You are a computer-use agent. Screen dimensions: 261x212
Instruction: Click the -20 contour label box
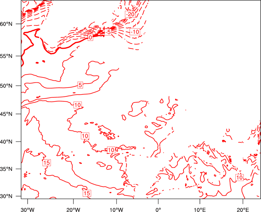[x=130, y=14]
